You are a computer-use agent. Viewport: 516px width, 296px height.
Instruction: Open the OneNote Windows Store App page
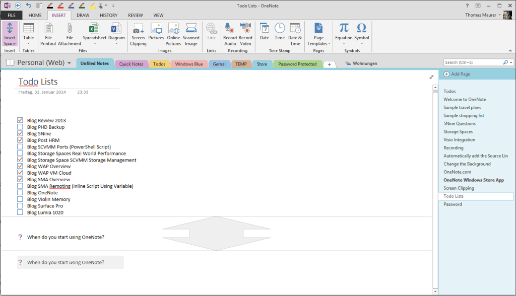474,180
